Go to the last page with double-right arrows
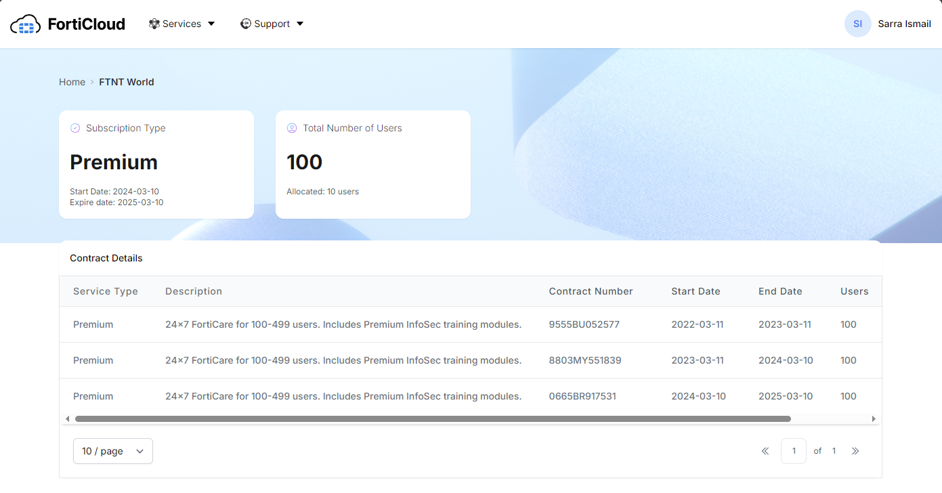The height and width of the screenshot is (493, 942). [x=855, y=451]
